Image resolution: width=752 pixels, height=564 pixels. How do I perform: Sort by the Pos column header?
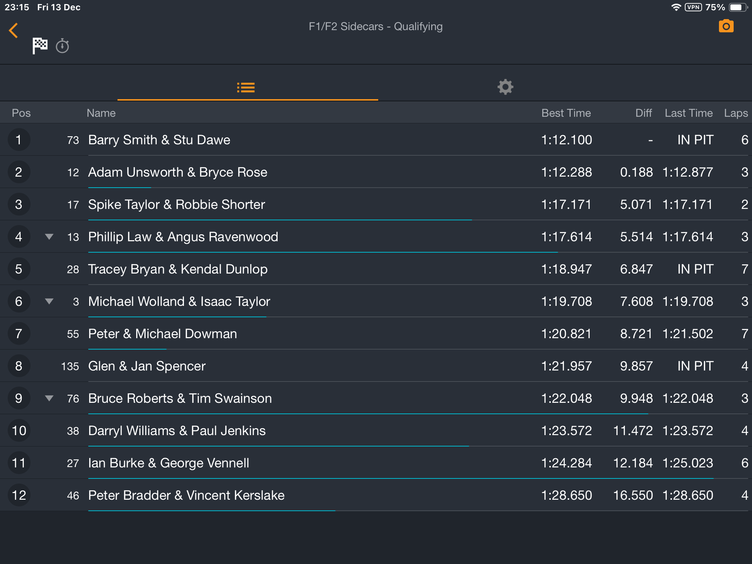click(x=21, y=113)
